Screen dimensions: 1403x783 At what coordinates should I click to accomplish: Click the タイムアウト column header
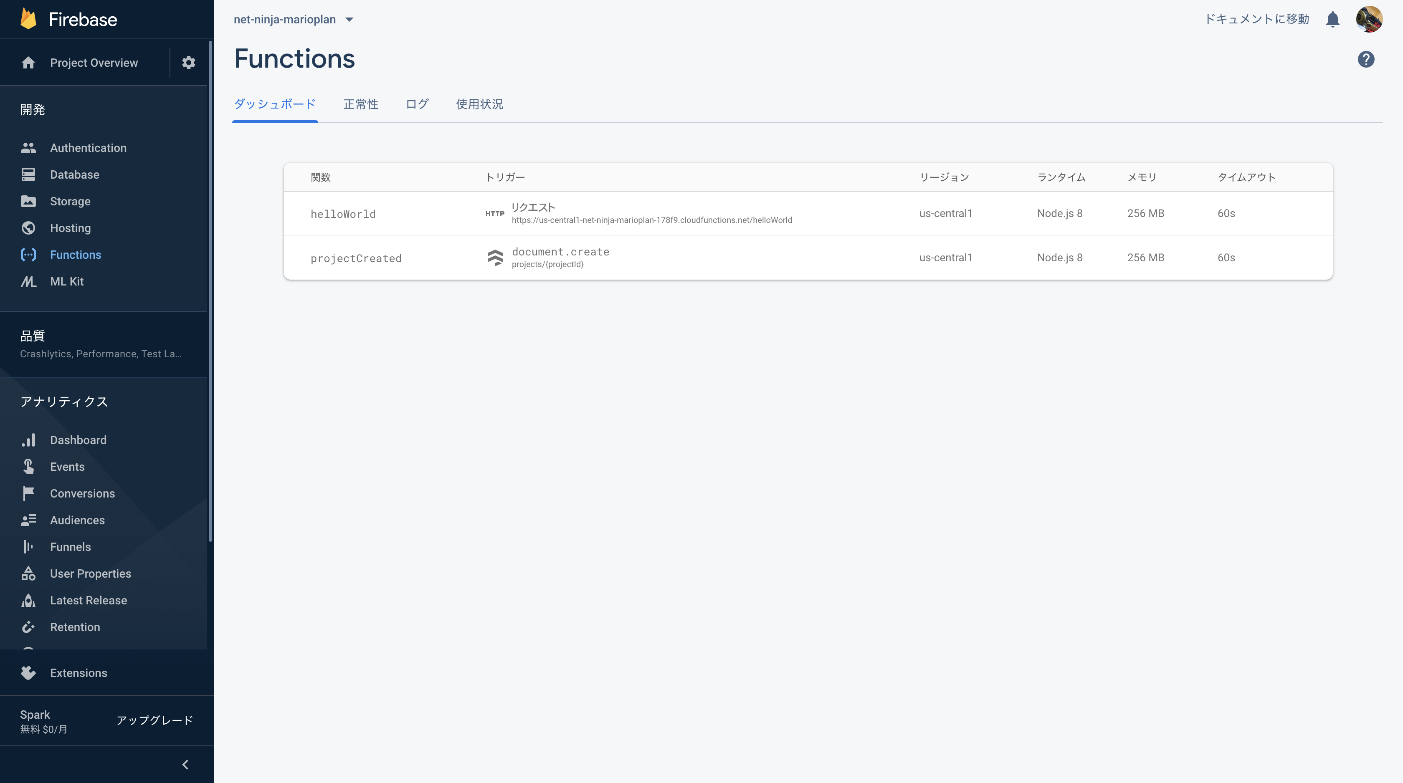[1246, 177]
